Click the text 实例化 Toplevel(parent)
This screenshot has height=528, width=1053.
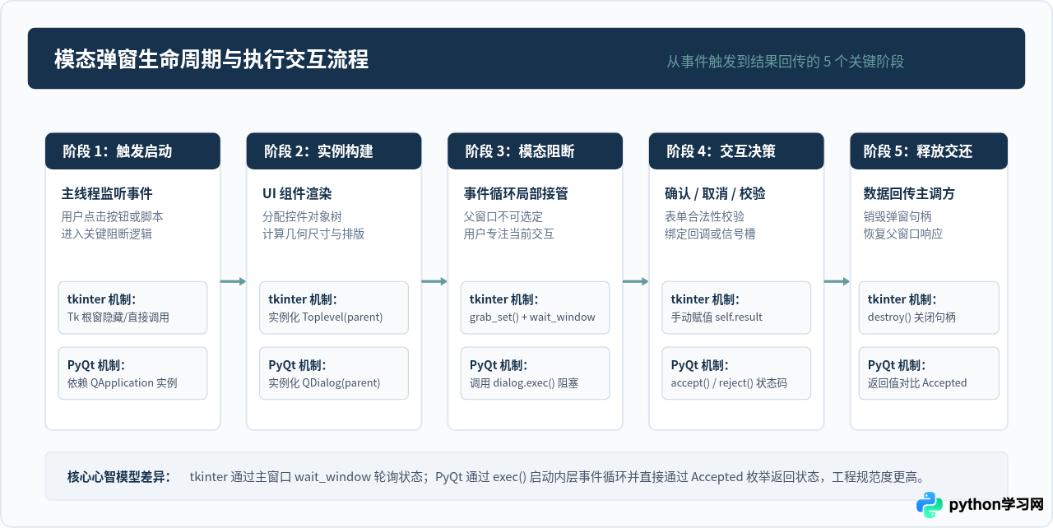click(x=326, y=317)
